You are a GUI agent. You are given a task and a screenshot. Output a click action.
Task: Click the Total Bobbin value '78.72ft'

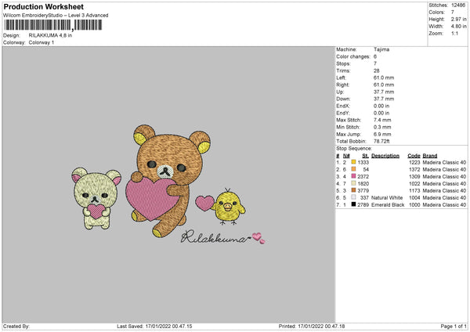381,141
